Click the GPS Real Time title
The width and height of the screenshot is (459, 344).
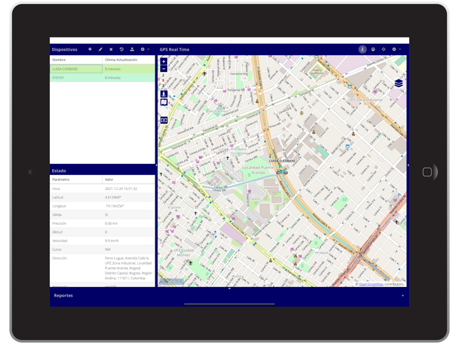click(174, 49)
